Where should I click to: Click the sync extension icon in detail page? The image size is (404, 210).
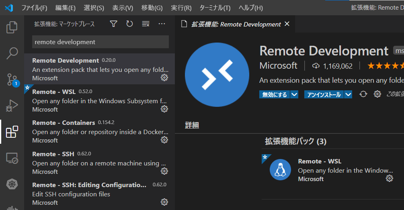pyautogui.click(x=363, y=94)
